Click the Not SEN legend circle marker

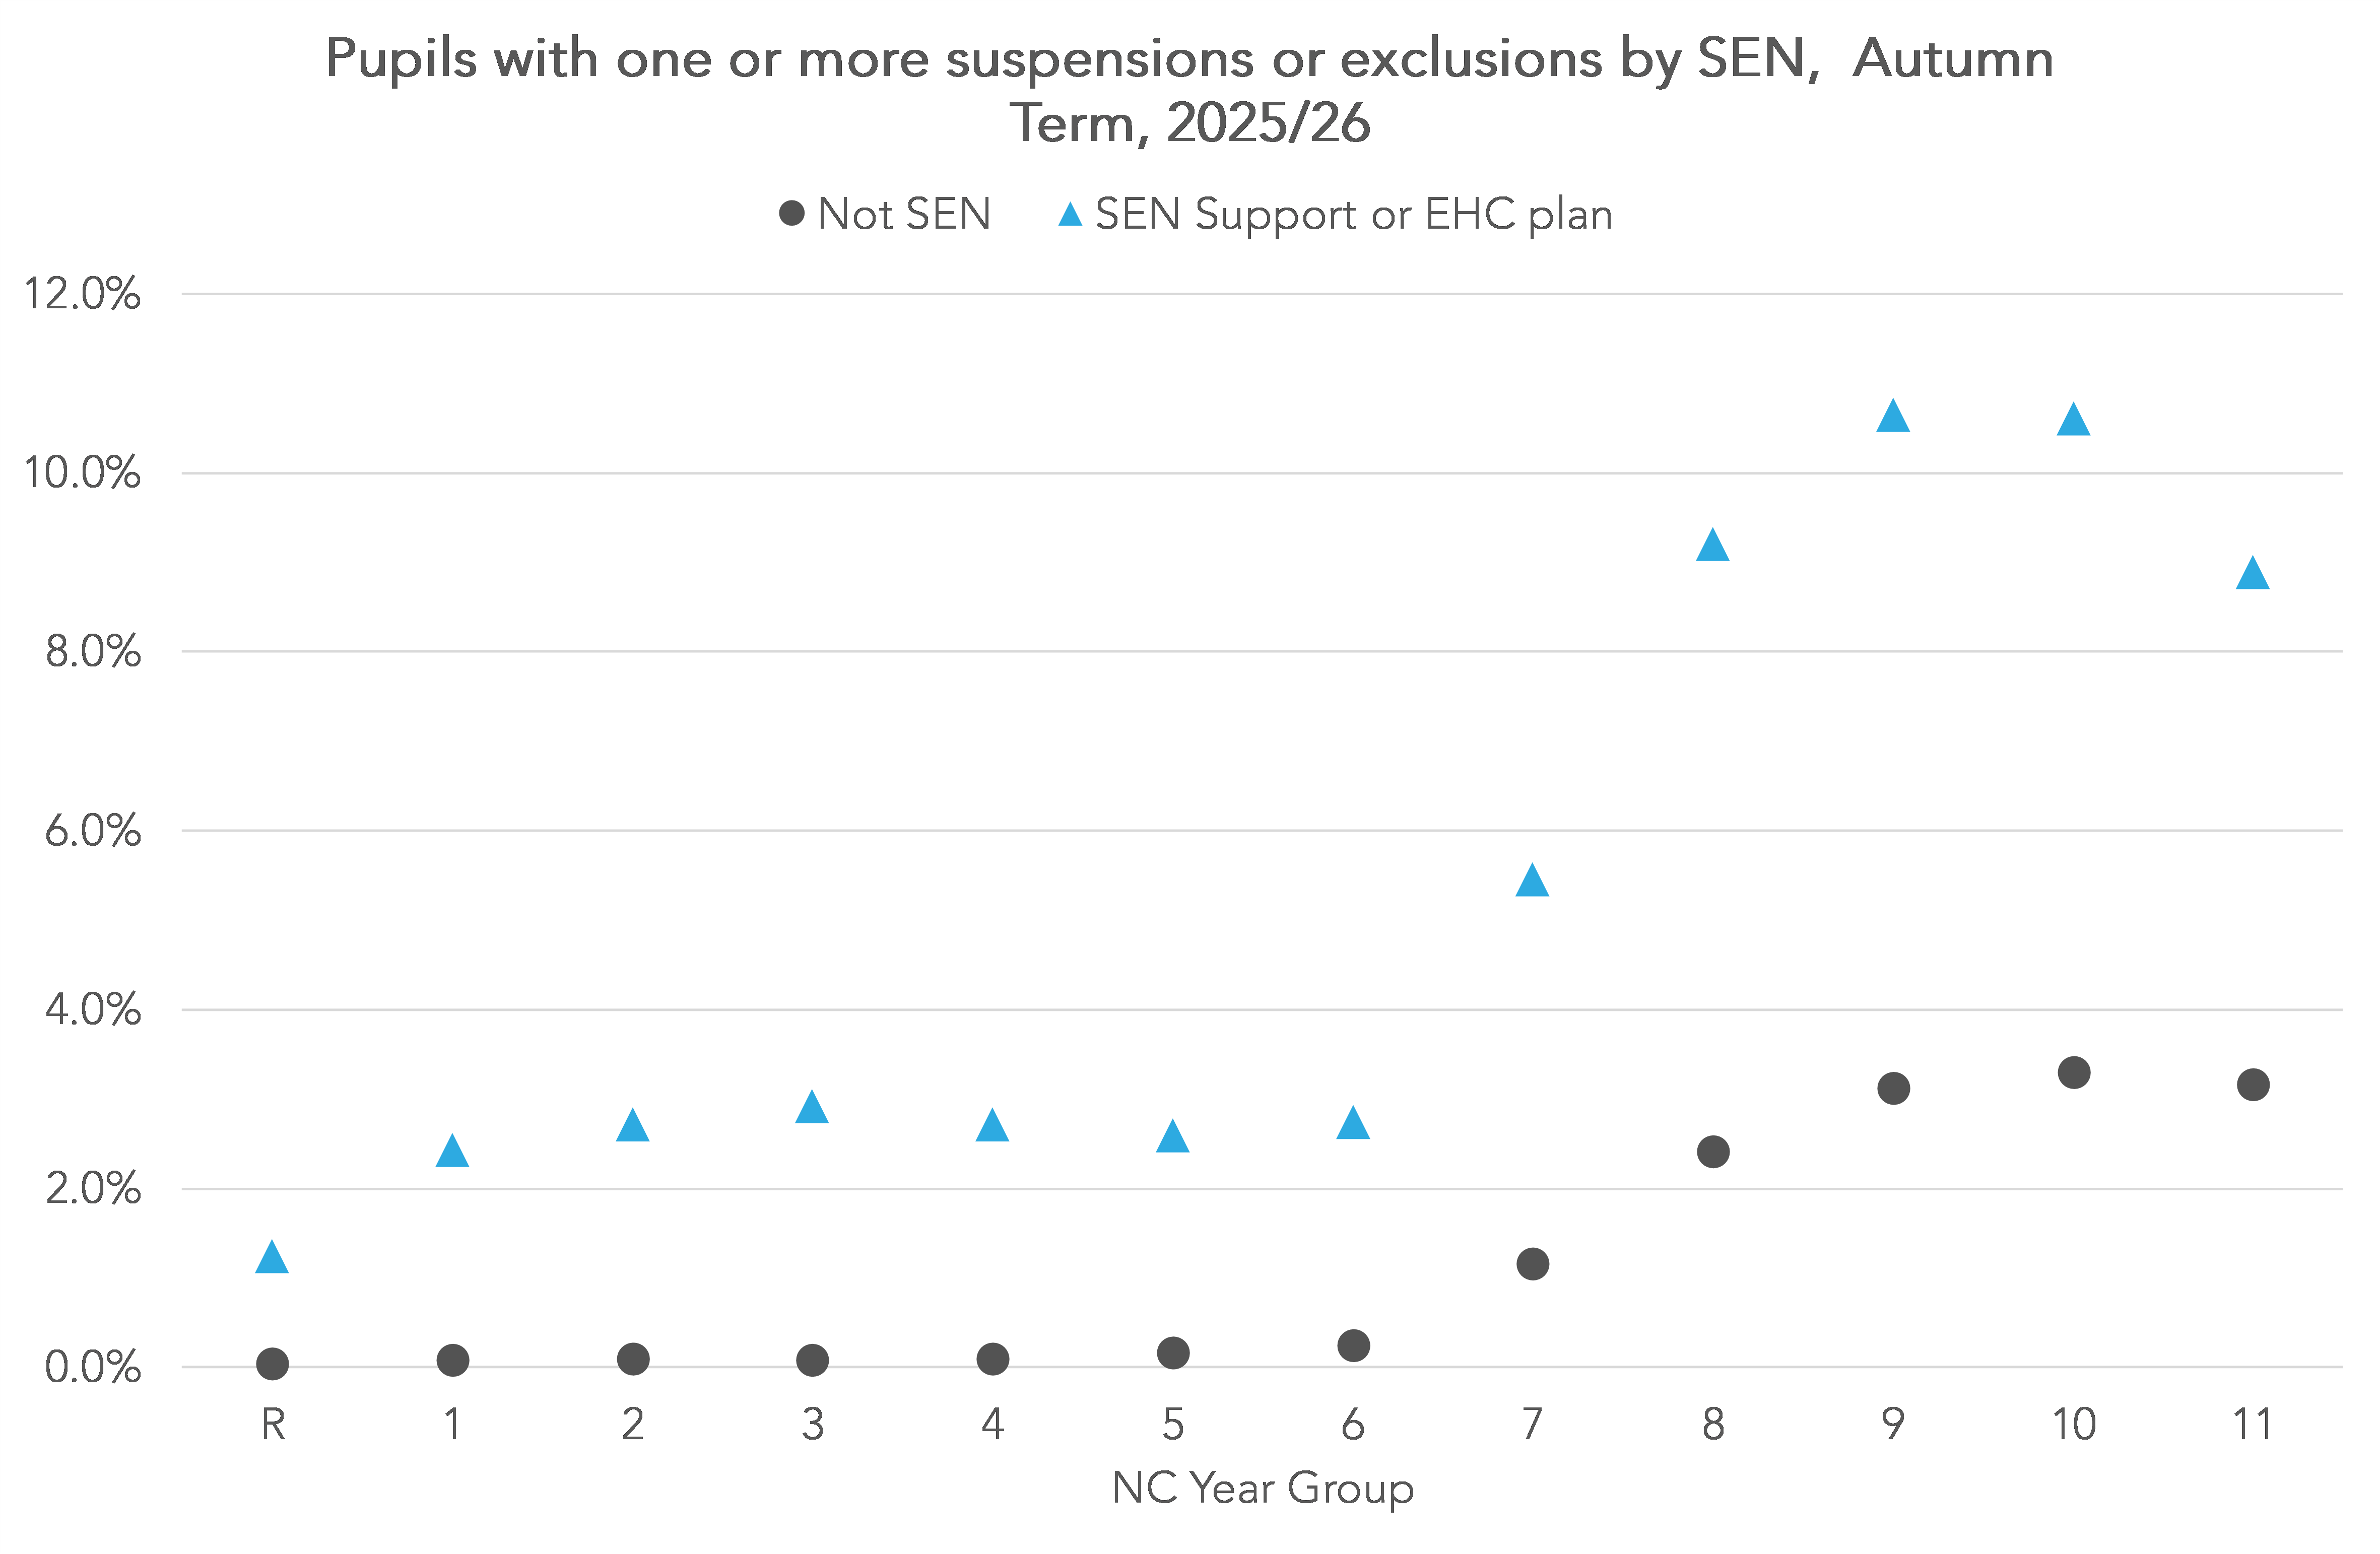791,213
